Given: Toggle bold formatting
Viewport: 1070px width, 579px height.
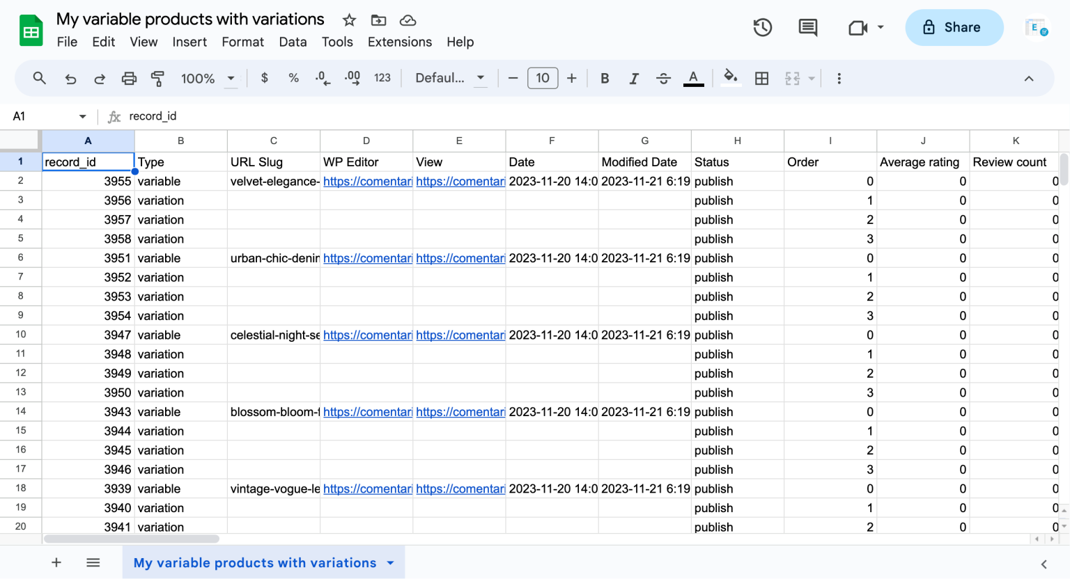Looking at the screenshot, I should [605, 78].
